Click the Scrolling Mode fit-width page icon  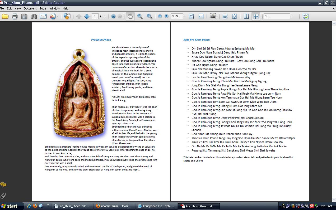(x=225, y=16)
